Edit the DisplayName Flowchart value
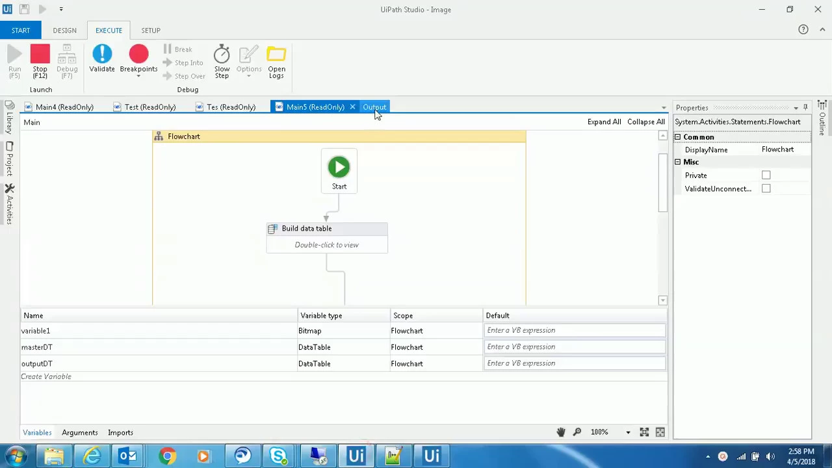Image resolution: width=832 pixels, height=468 pixels. click(x=785, y=149)
